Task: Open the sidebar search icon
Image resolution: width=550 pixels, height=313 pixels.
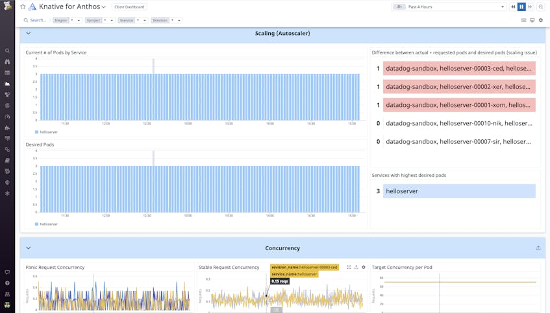Action: [x=7, y=51]
